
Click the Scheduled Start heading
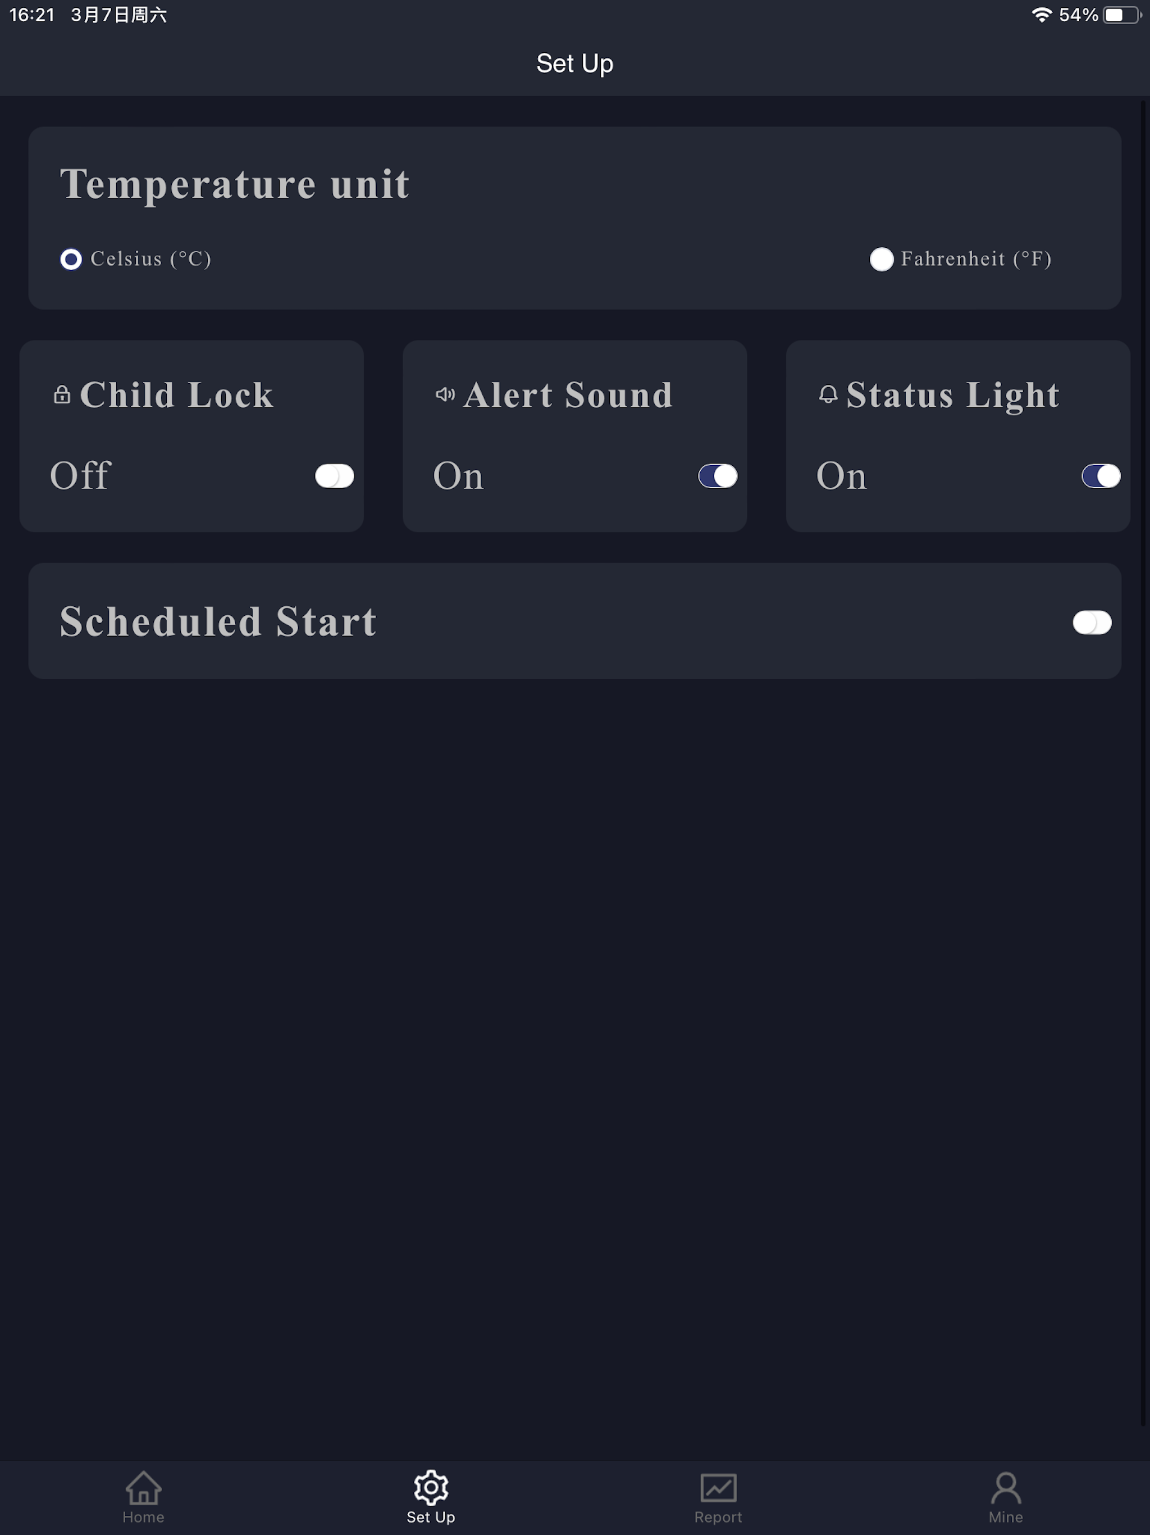pos(218,621)
